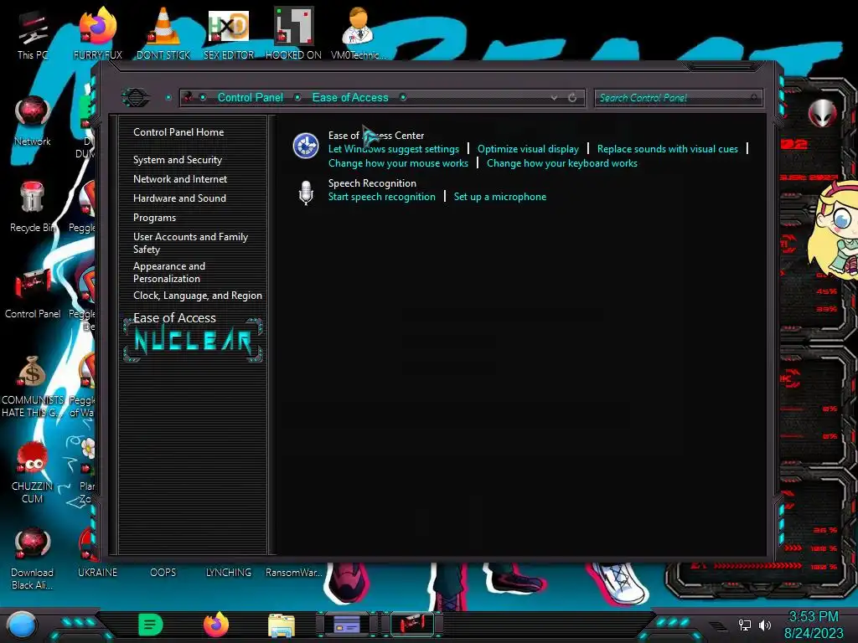858x643 pixels.
Task: Open the VM0Technic desktop icon
Action: pyautogui.click(x=358, y=33)
